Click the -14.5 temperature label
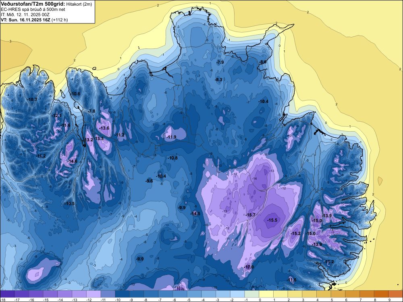Screen dimensions: 403x302 pyautogui.click(x=195, y=214)
